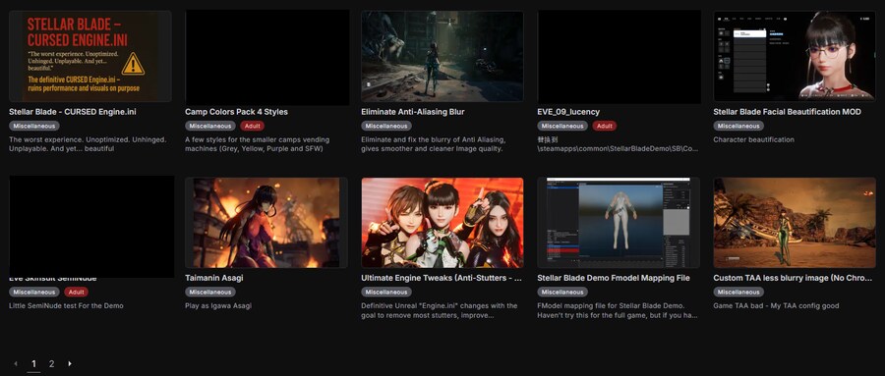Open Stellar Blade Demo Fmodel Mapping File
This screenshot has width=885, height=376.
click(x=614, y=278)
